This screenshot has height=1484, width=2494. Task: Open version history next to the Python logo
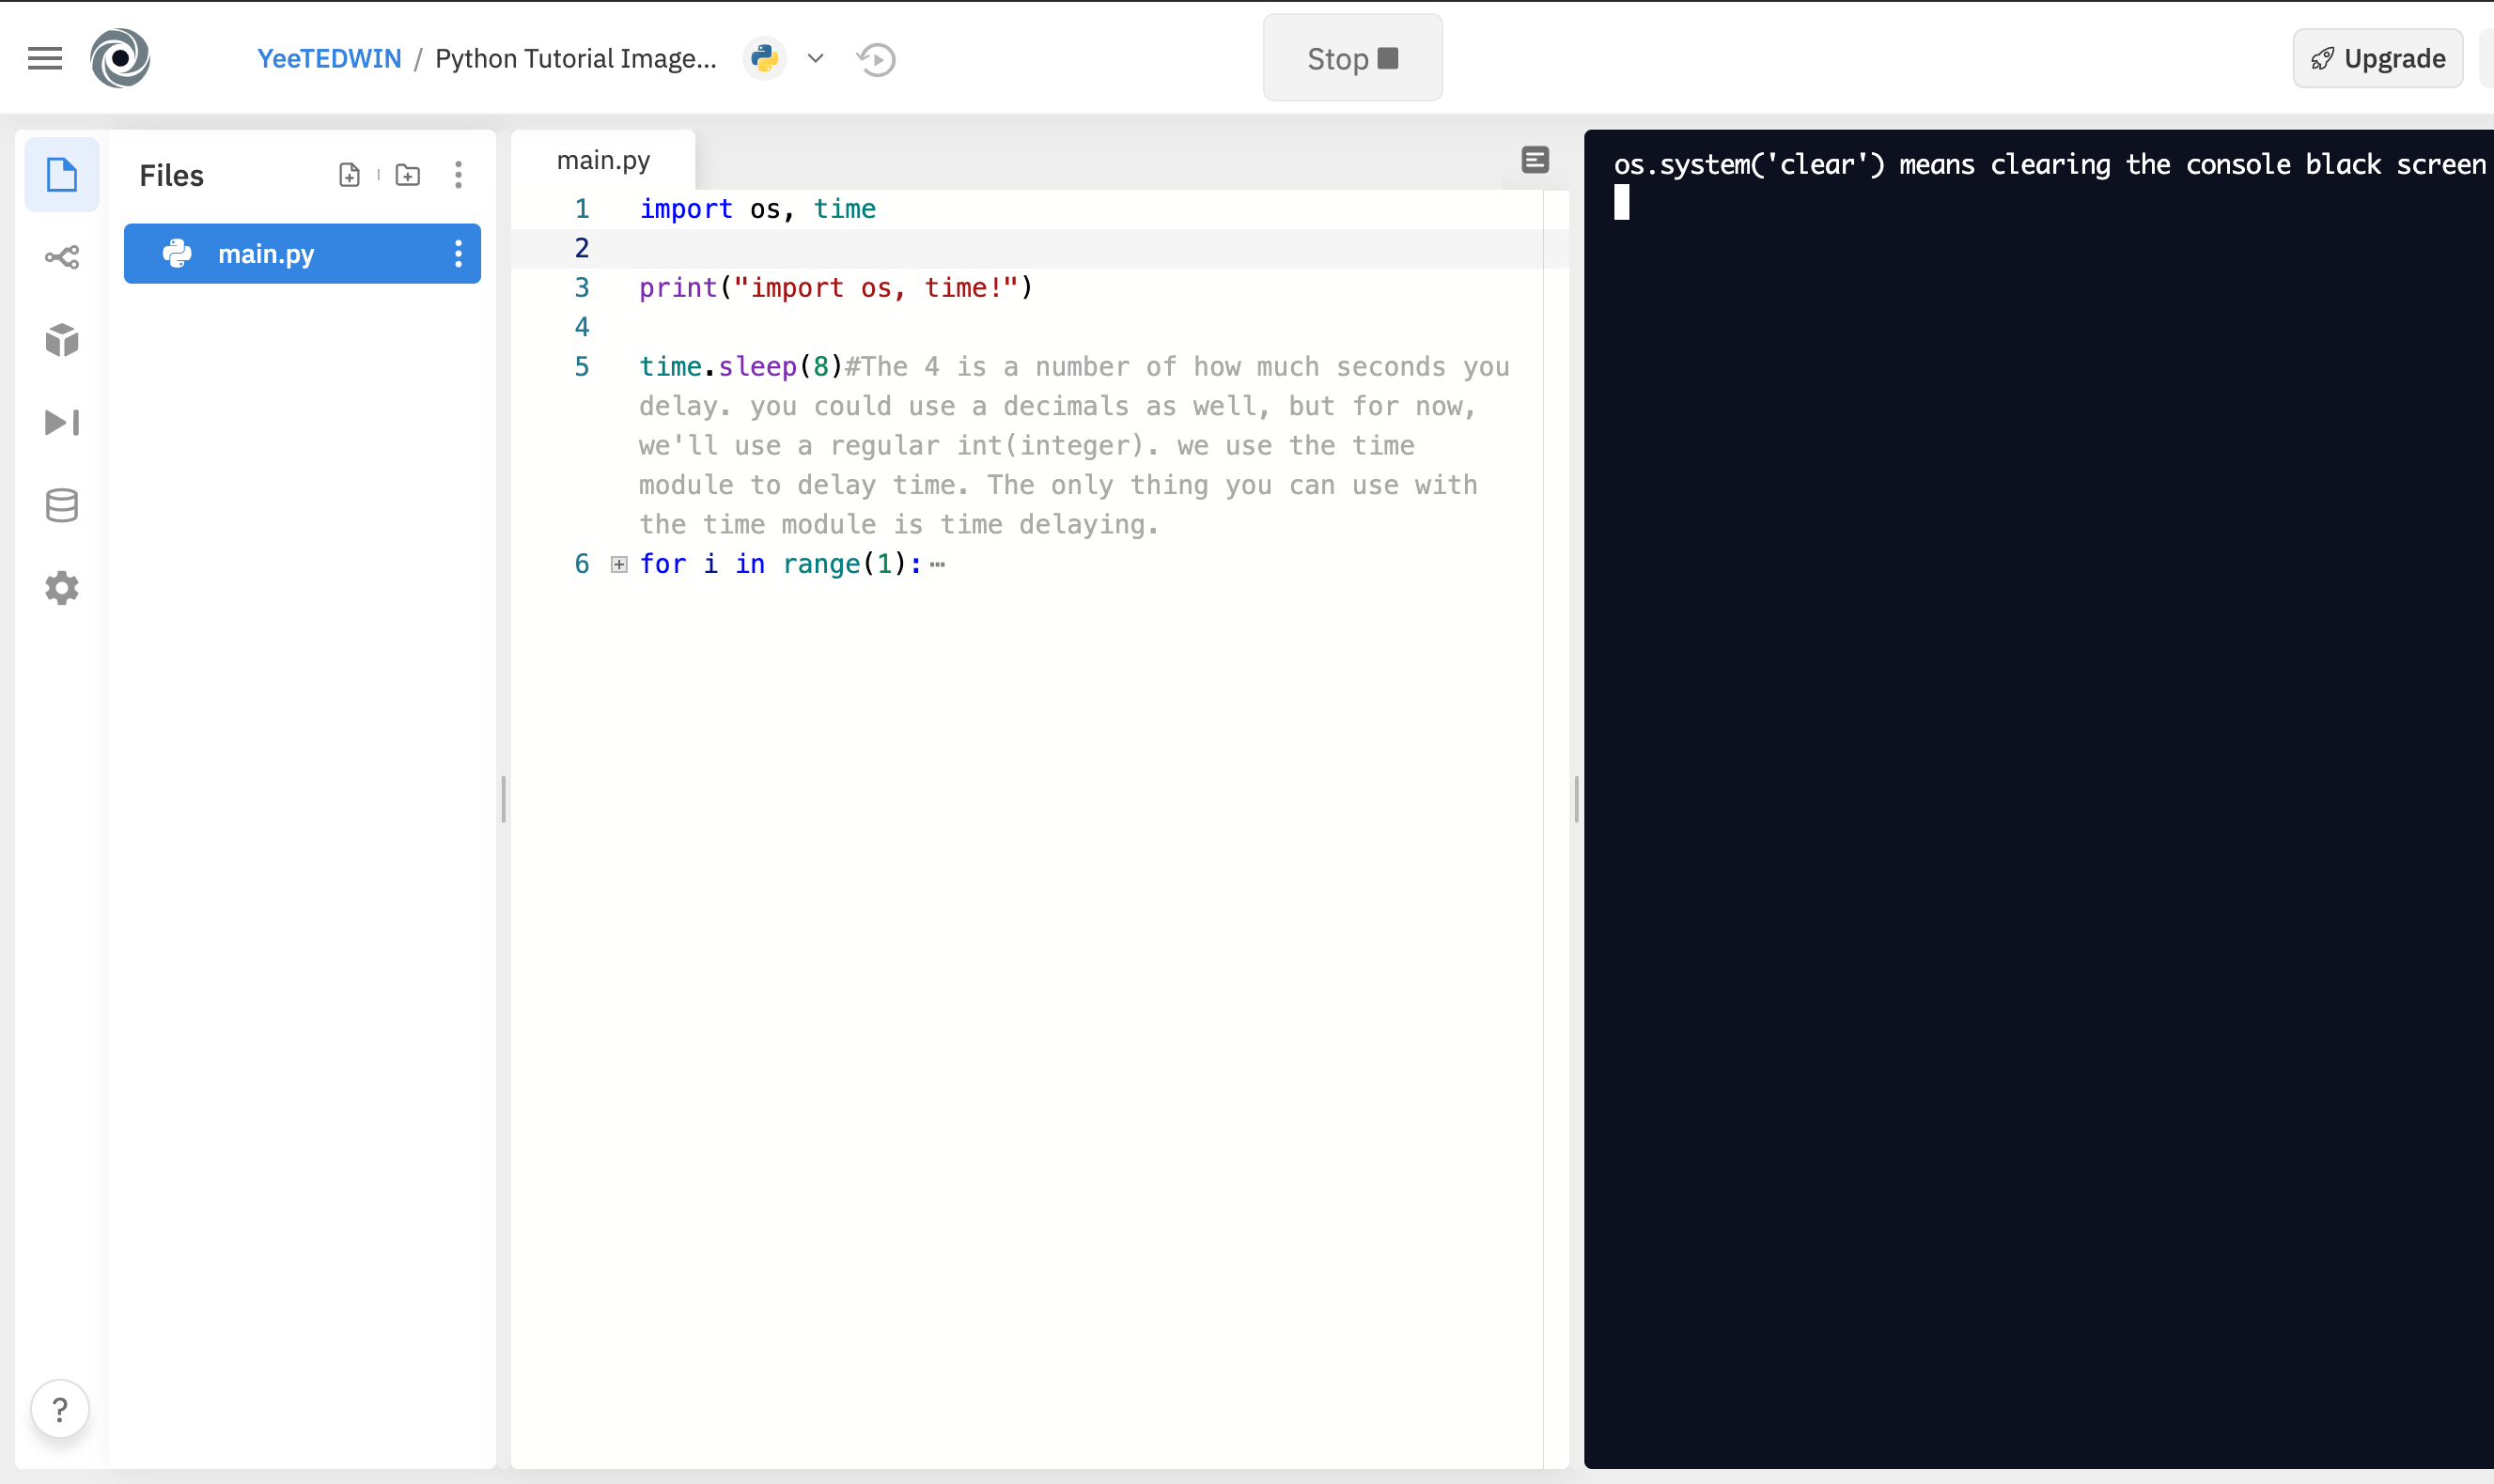click(876, 58)
